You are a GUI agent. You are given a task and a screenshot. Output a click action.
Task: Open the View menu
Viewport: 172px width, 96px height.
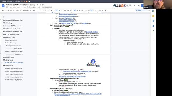tap(15, 7)
